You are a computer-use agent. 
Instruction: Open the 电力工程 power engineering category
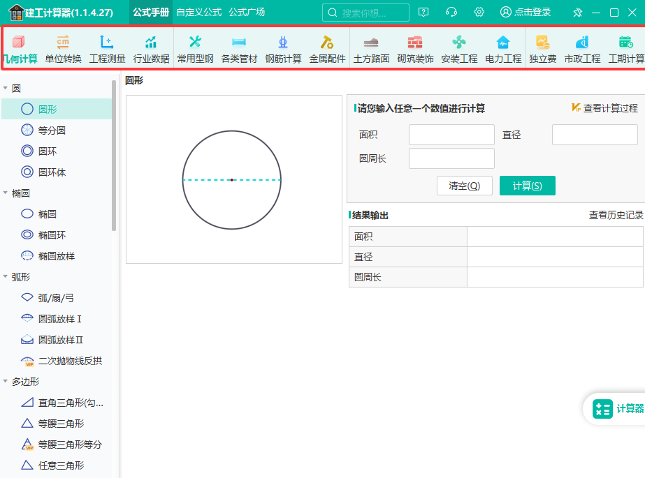503,49
